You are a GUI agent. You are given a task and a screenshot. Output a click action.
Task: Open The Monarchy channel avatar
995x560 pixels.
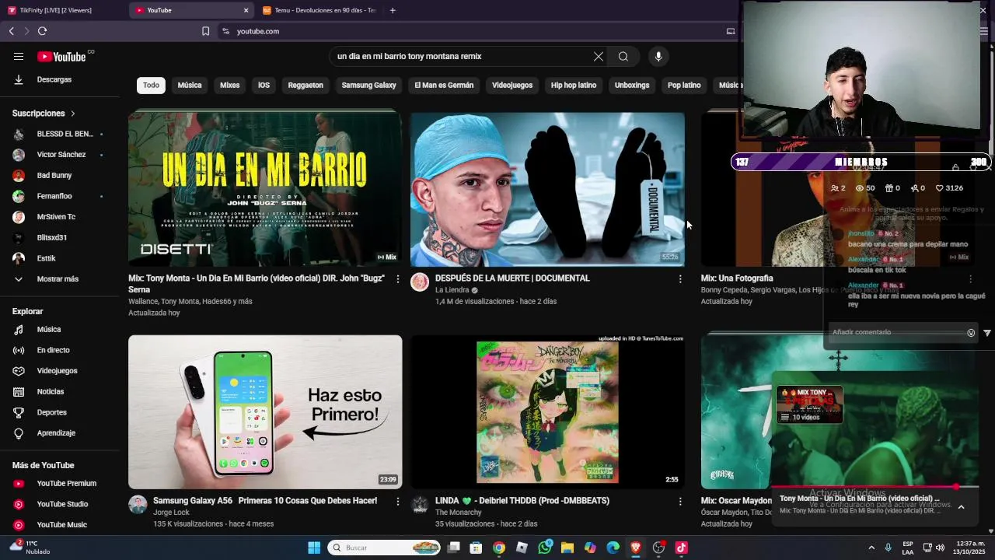tap(420, 504)
